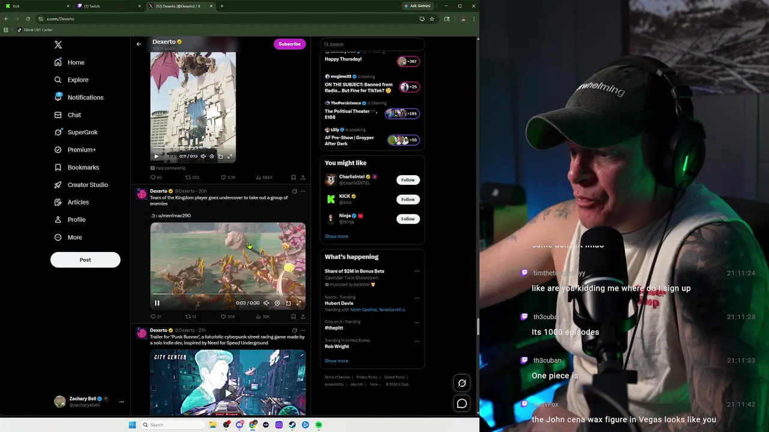The image size is (769, 432).
Task: Open the #thepitt trending topic
Action: coord(334,328)
